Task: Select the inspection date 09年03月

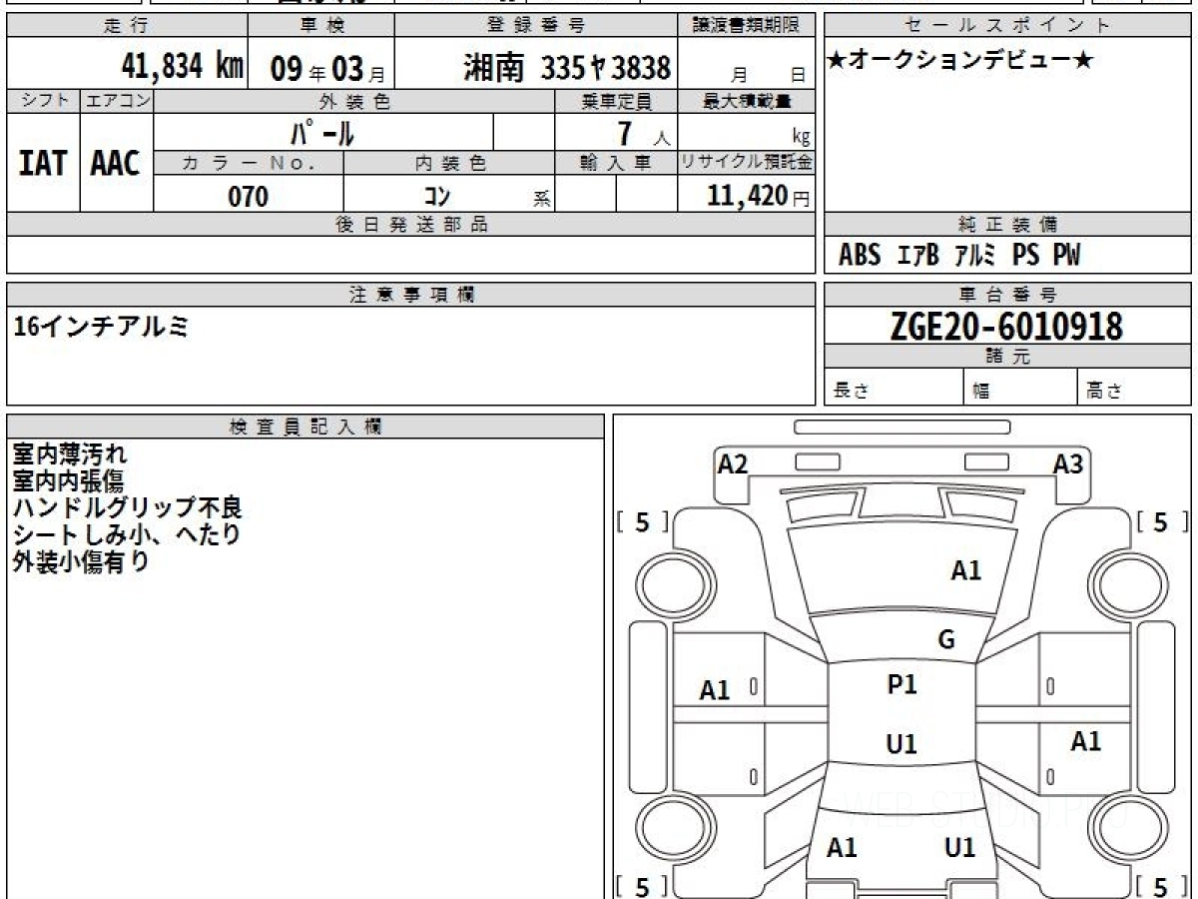Action: (327, 69)
